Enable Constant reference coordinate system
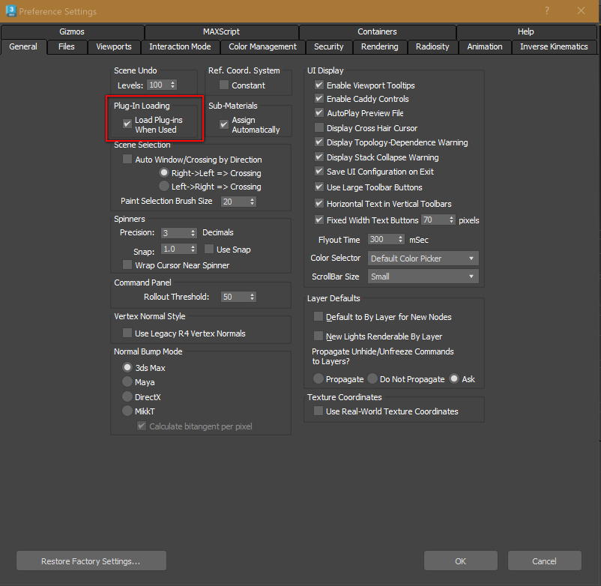The image size is (601, 586). tap(223, 85)
